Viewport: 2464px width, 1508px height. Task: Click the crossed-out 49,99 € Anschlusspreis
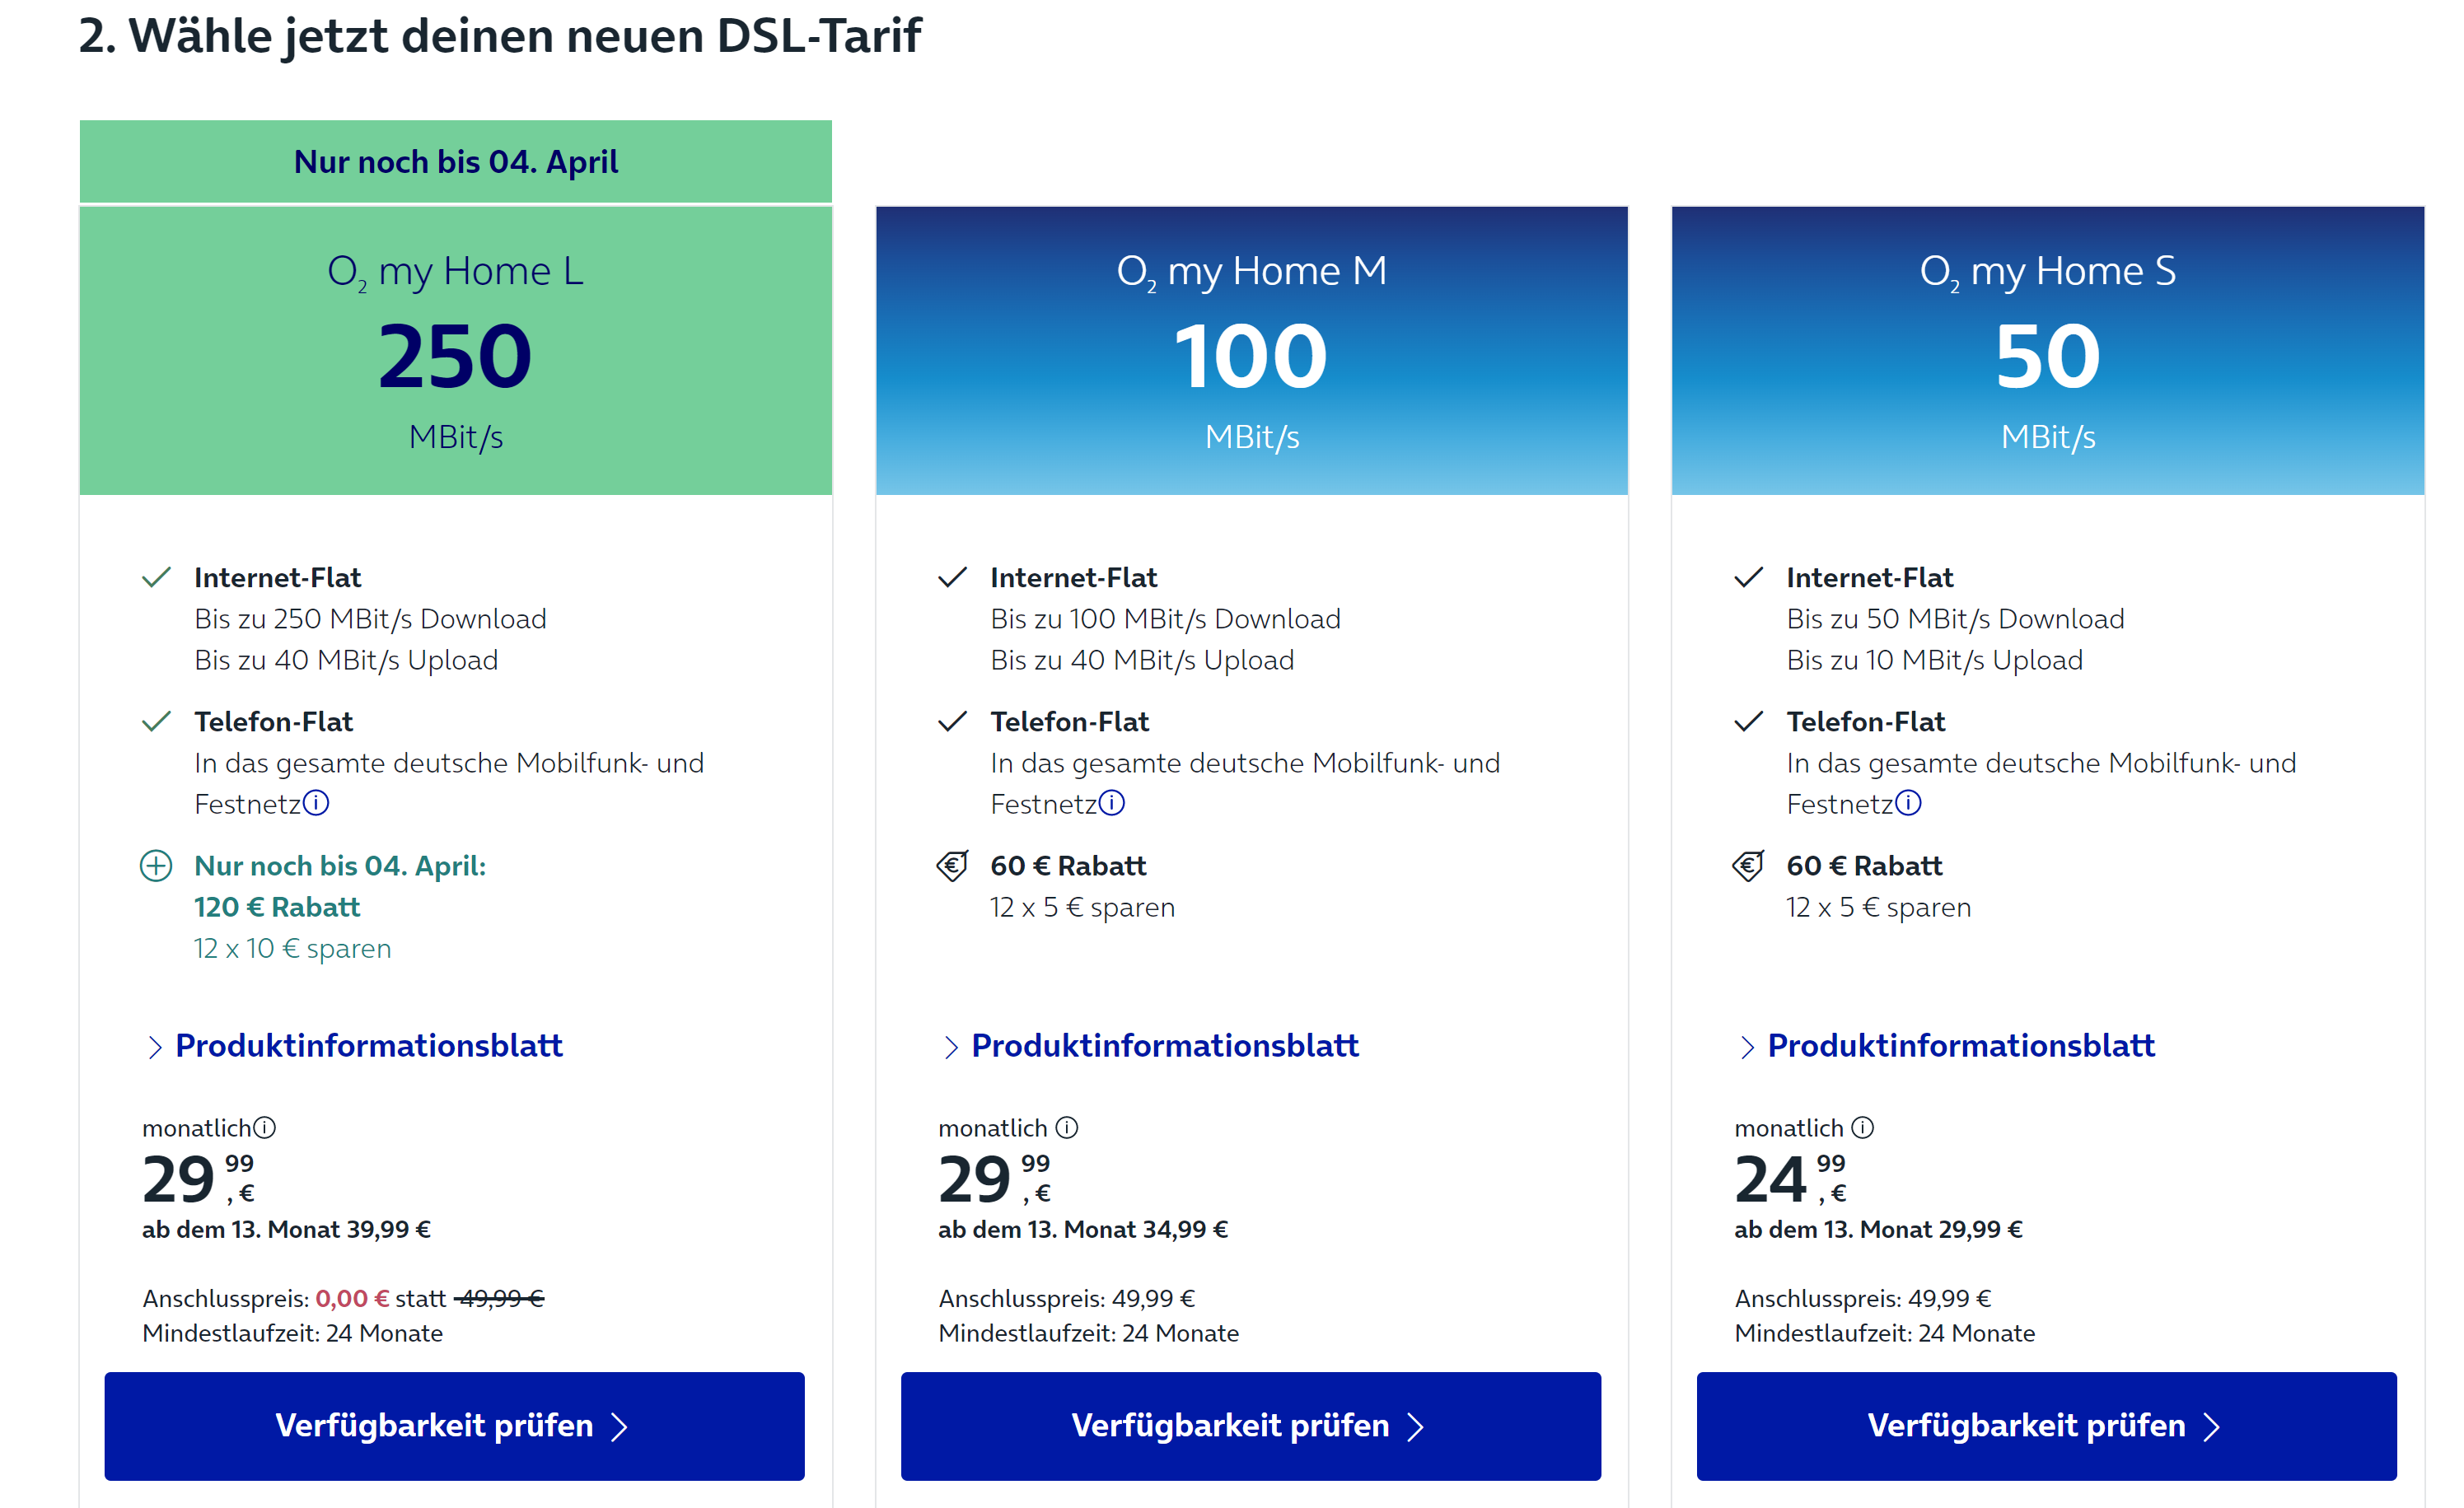point(501,1299)
